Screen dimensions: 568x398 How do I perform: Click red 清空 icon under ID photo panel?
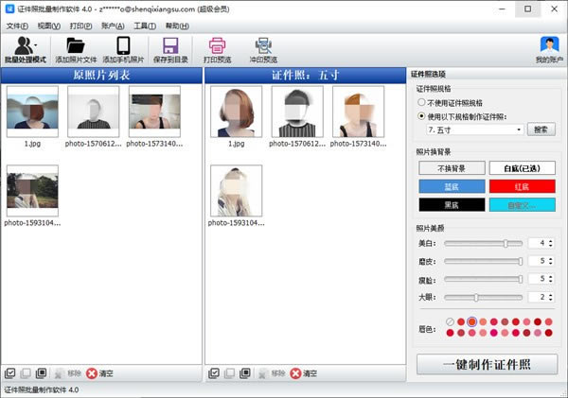[x=295, y=373]
